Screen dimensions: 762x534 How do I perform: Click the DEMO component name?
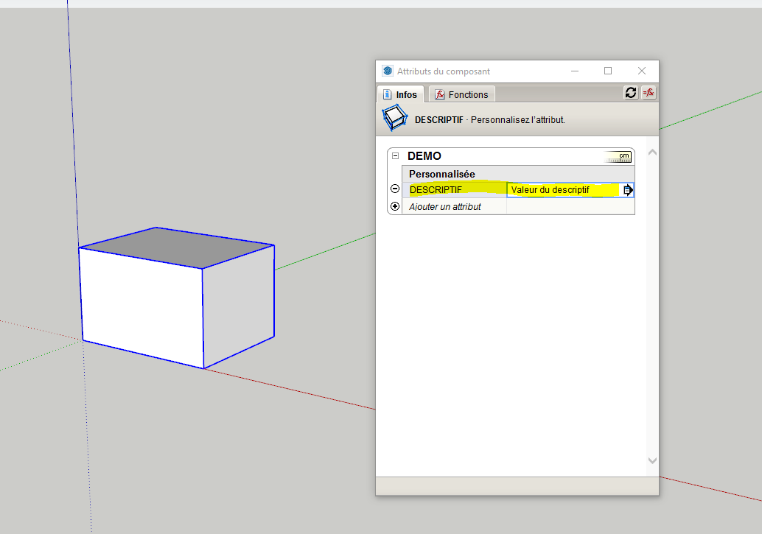click(424, 156)
